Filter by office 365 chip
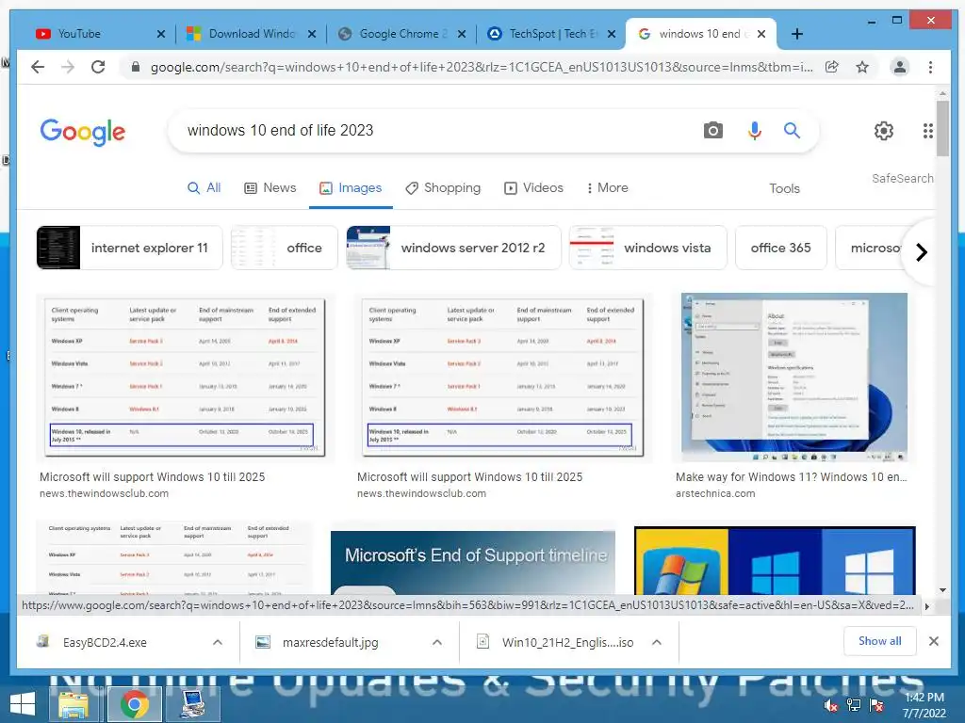 point(781,248)
